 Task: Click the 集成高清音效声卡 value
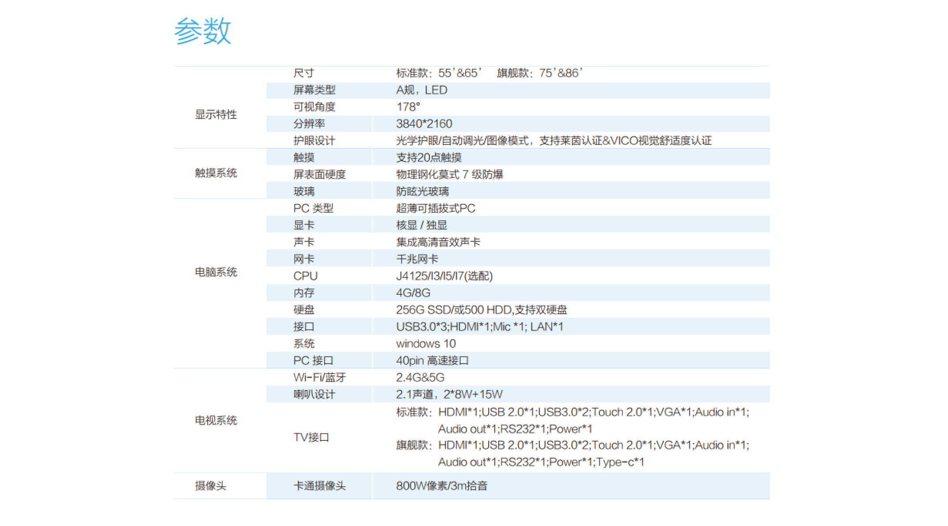(438, 242)
